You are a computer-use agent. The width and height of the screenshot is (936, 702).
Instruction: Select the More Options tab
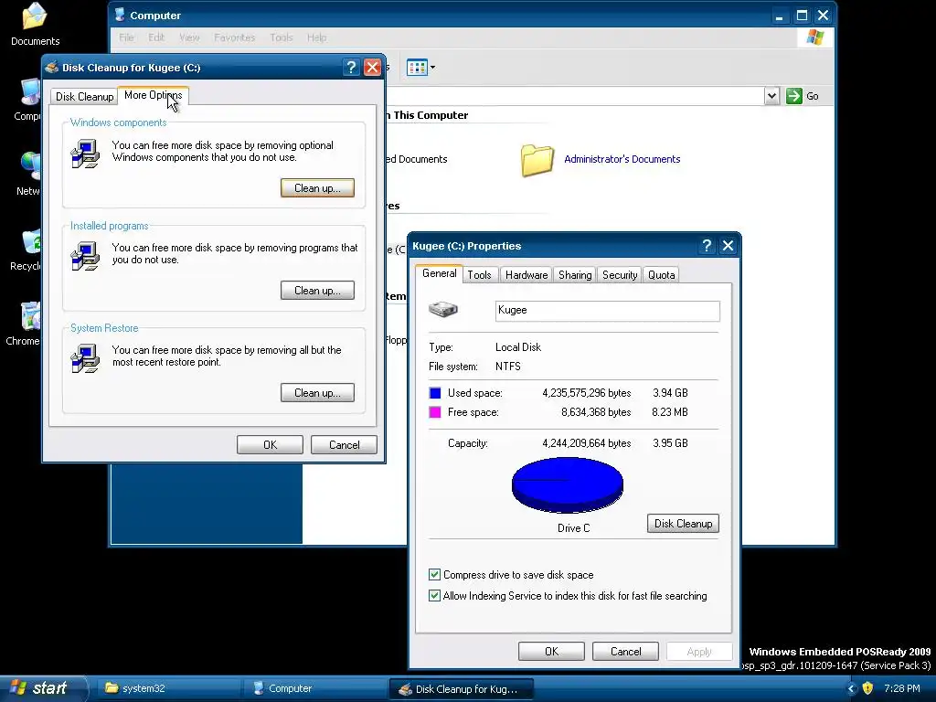(154, 95)
